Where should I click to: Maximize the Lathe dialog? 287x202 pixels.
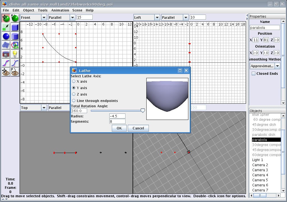point(180,71)
